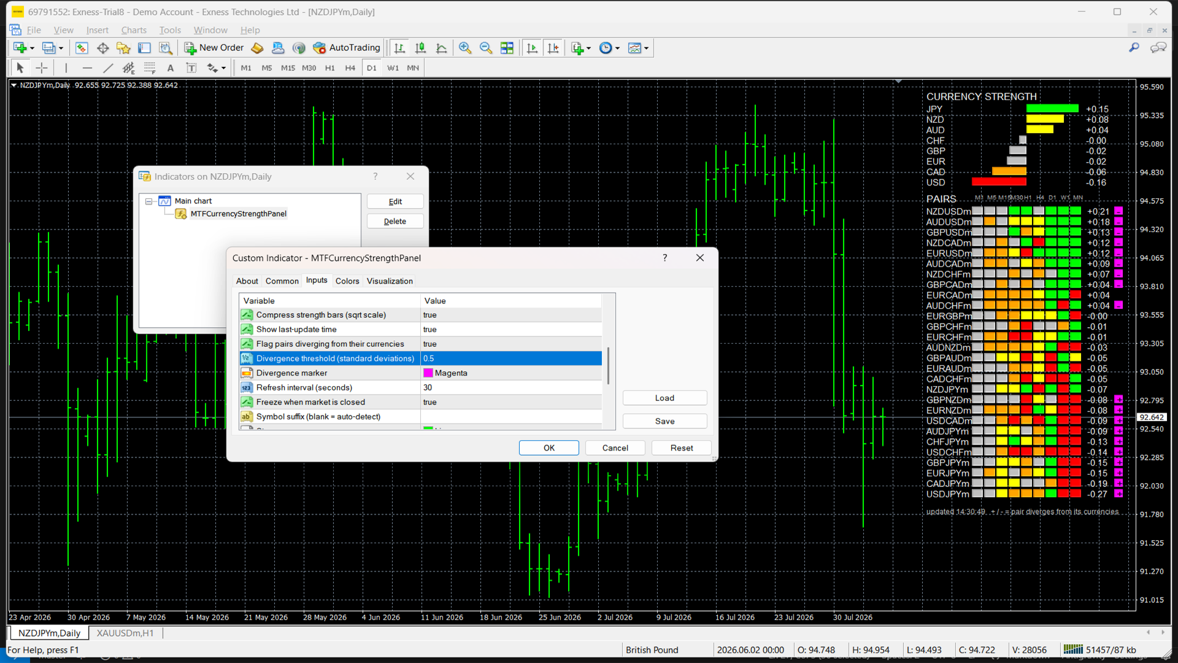This screenshot has height=663, width=1178.
Task: Switch to candlestick chart mode
Action: [x=420, y=48]
